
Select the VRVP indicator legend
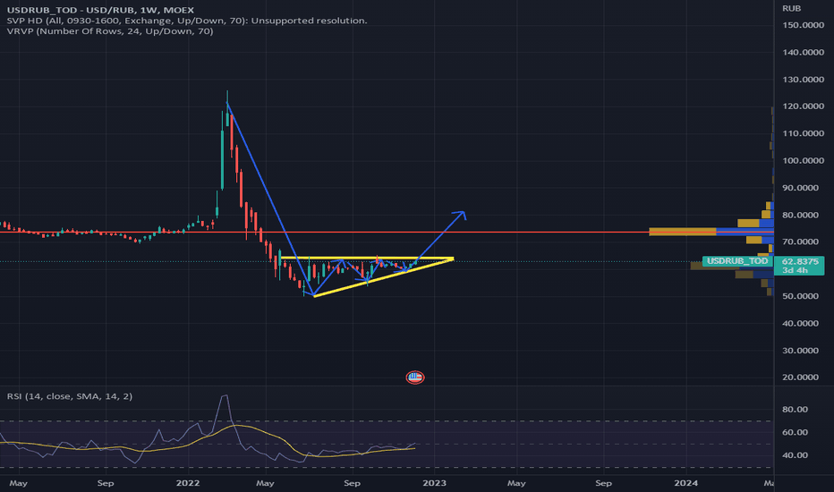pyautogui.click(x=110, y=31)
